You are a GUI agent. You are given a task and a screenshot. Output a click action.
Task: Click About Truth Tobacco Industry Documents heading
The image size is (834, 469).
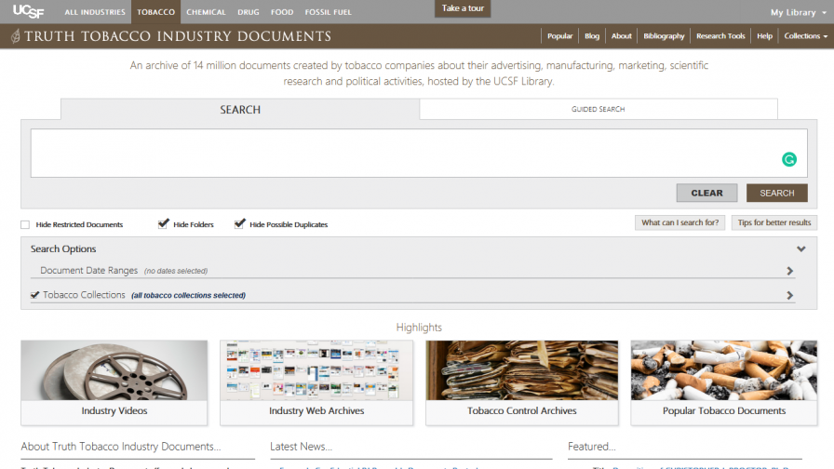pyautogui.click(x=121, y=447)
